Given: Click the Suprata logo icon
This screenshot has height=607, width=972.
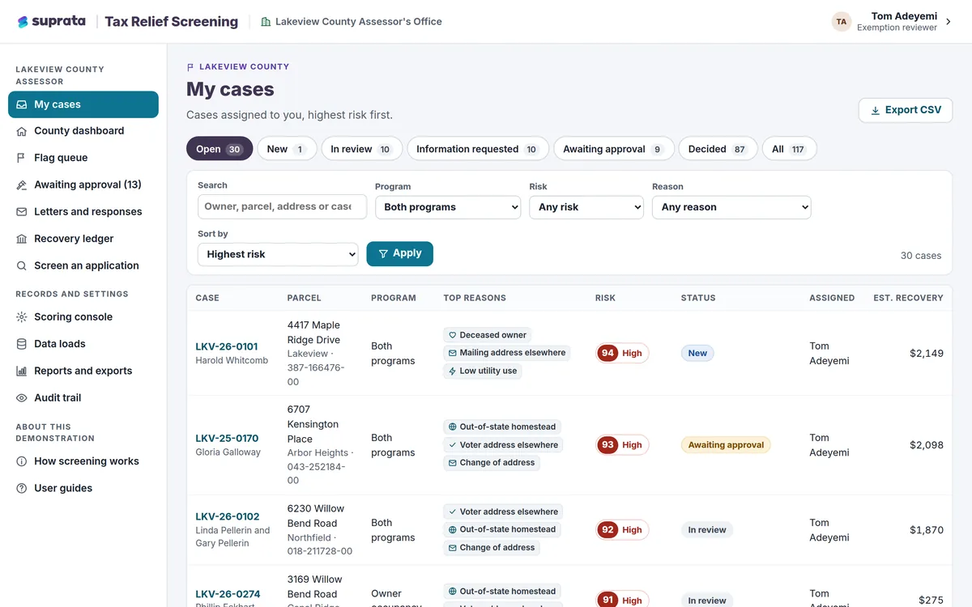Looking at the screenshot, I should (23, 22).
